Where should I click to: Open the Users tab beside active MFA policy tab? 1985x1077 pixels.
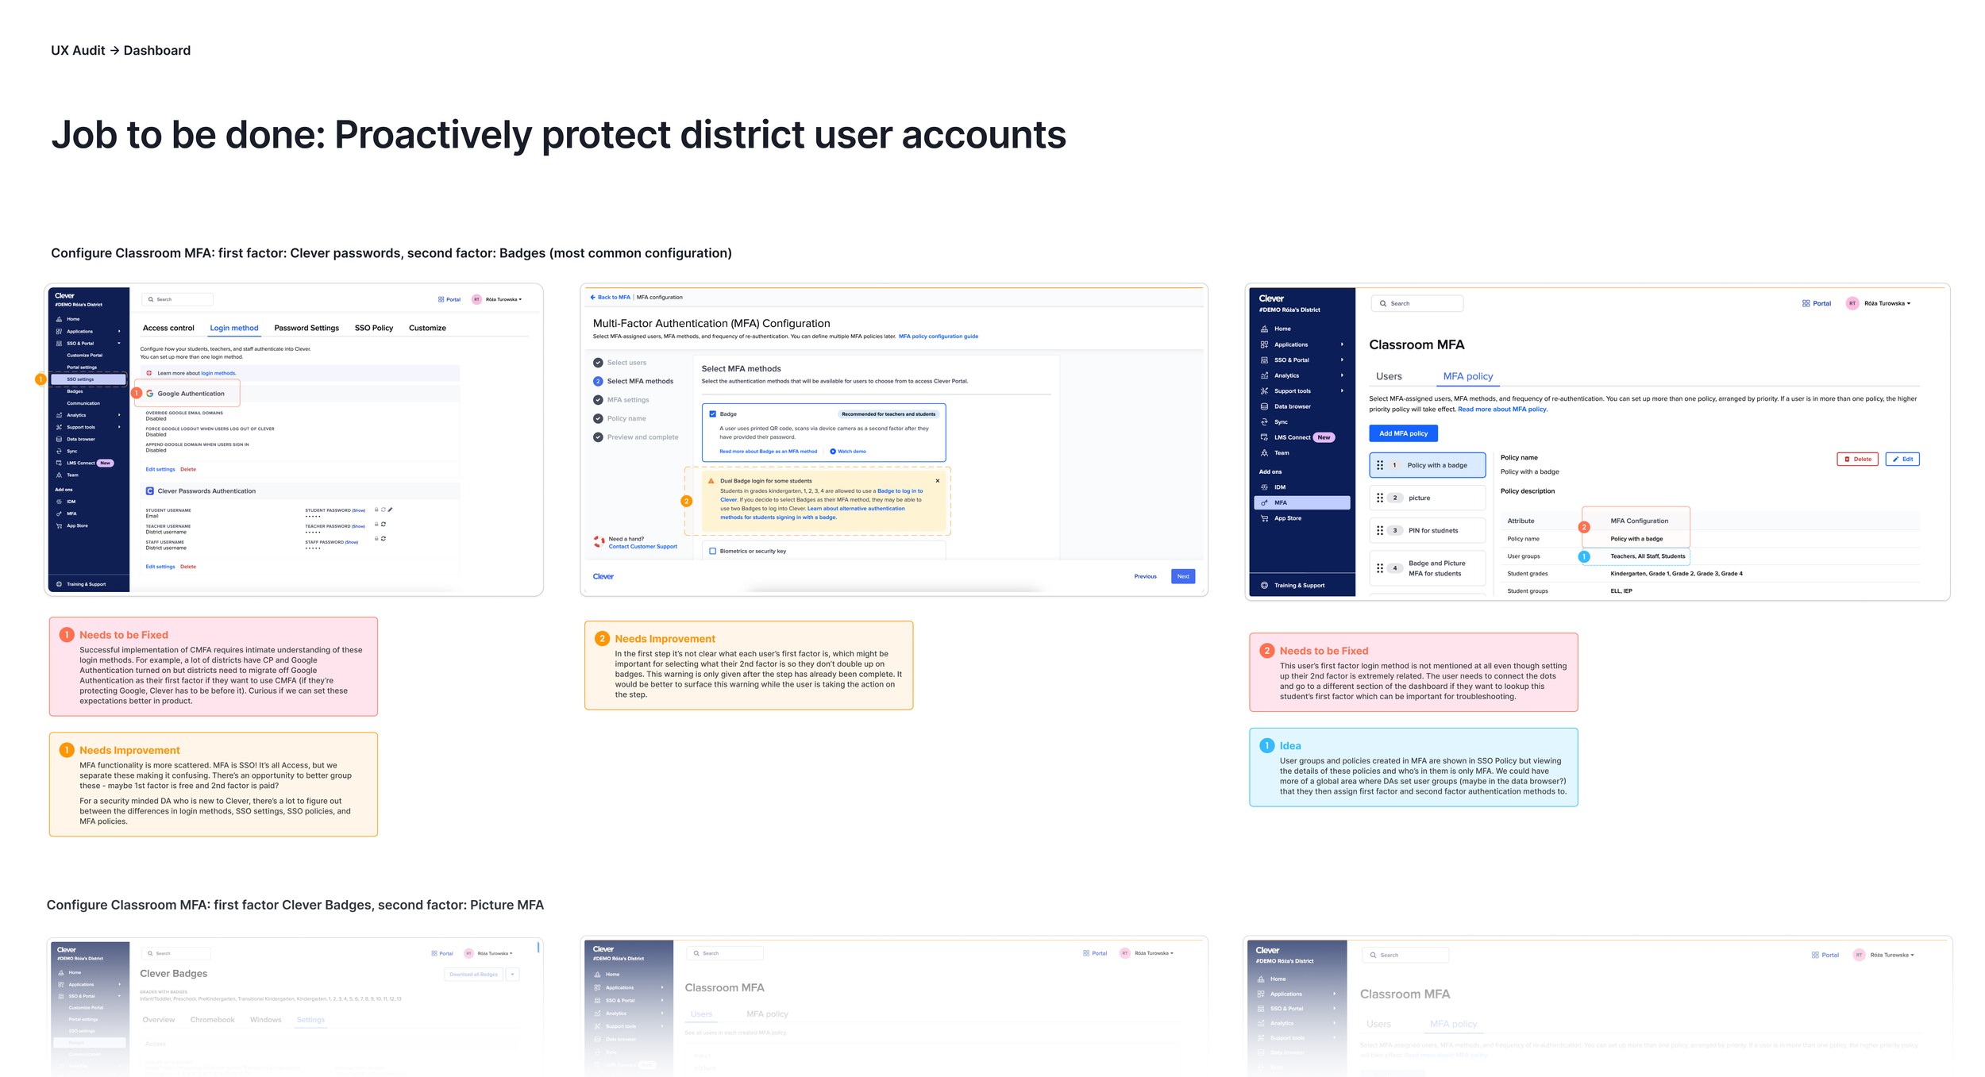tap(1389, 376)
